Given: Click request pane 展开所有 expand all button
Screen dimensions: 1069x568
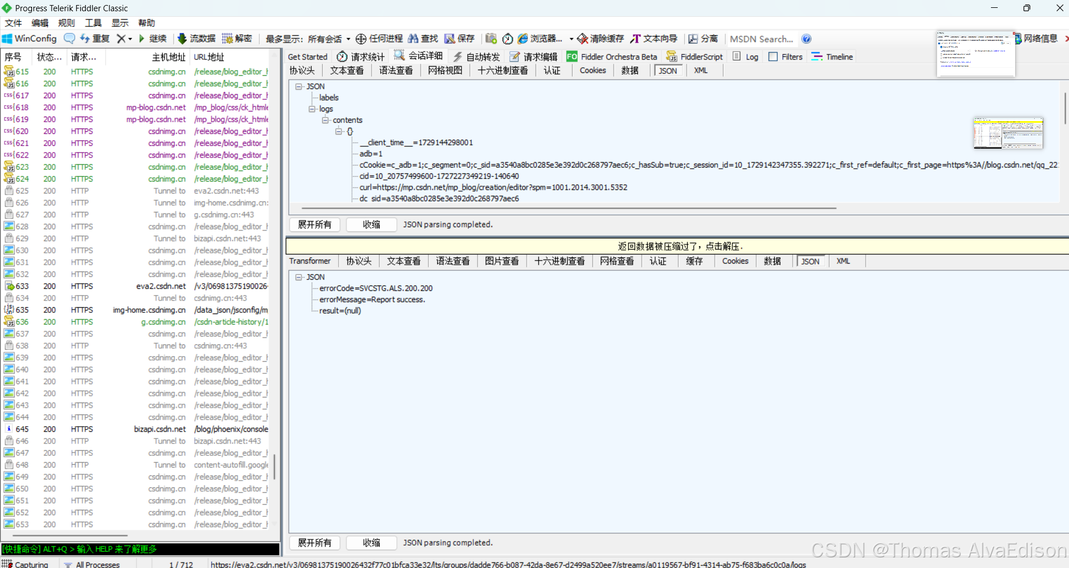Looking at the screenshot, I should click(x=315, y=224).
